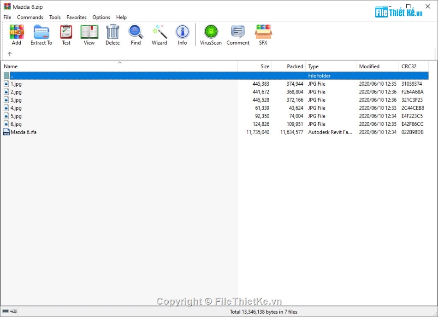Click the 1.jpg file icon
The image size is (438, 317).
click(6, 84)
